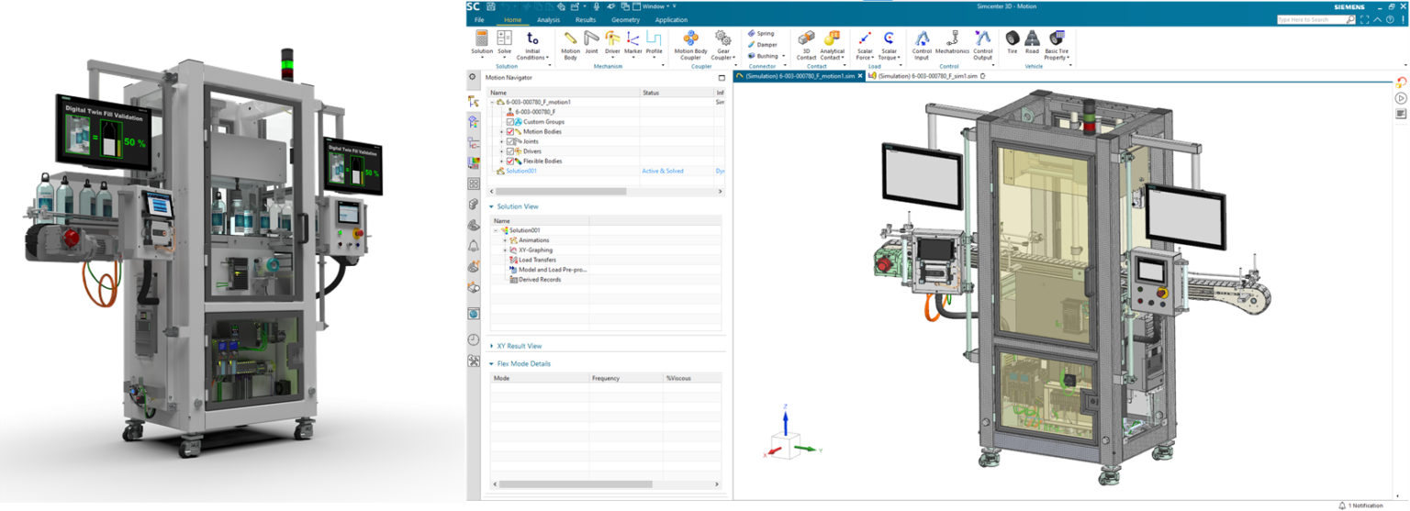Click the Save icon in title bar
Viewport: 1410px width, 511px height.
pos(491,6)
